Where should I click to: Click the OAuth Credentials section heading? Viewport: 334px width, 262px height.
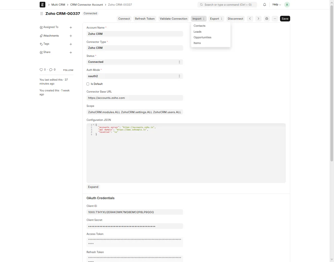[100, 198]
